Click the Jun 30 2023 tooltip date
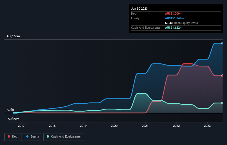This screenshot has height=145, width=227. [x=139, y=9]
